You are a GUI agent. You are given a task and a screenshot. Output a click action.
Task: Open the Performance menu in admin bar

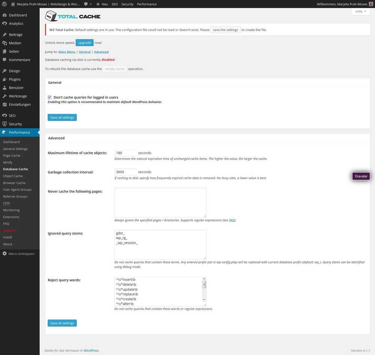click(x=147, y=4)
